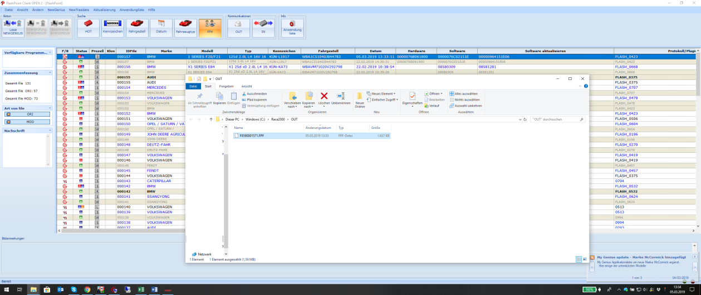
Task: Switch to Freigeben tab in Explorer
Action: click(226, 86)
